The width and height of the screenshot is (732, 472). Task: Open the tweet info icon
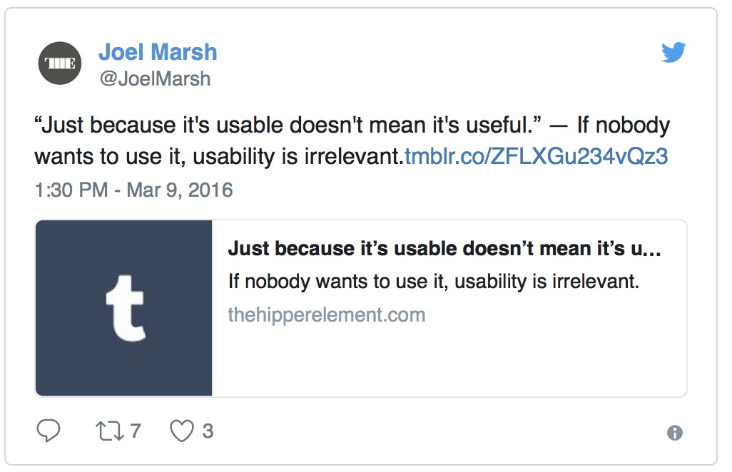click(675, 433)
